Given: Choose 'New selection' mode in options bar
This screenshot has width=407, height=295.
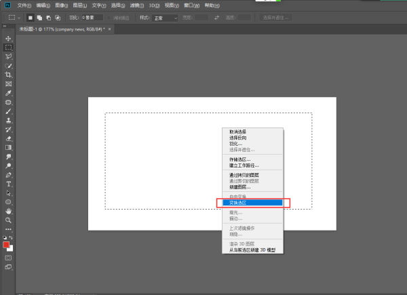Looking at the screenshot, I should tap(31, 17).
